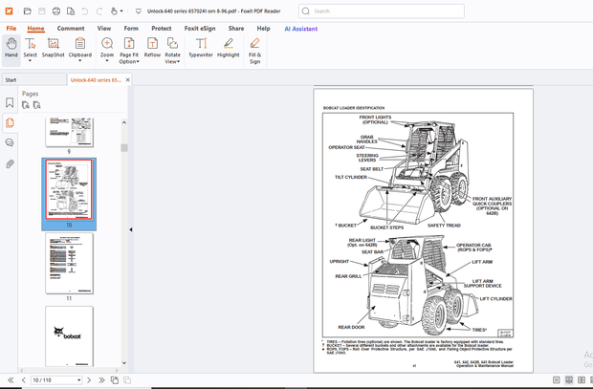Open the View ribbon tab
593x389 pixels.
(x=104, y=29)
